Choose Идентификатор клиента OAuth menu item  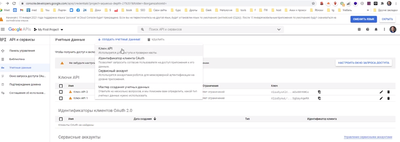coord(149,62)
